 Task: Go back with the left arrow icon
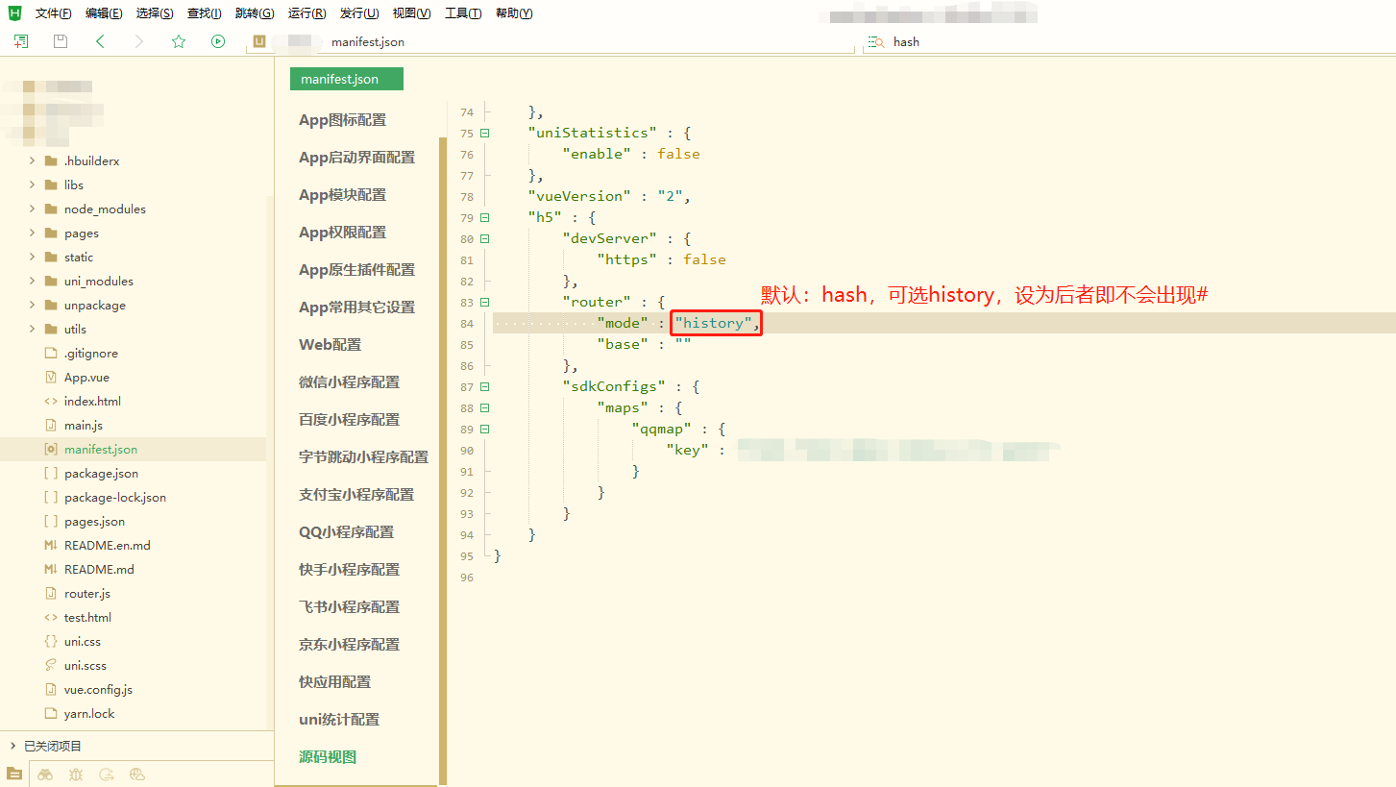(100, 41)
